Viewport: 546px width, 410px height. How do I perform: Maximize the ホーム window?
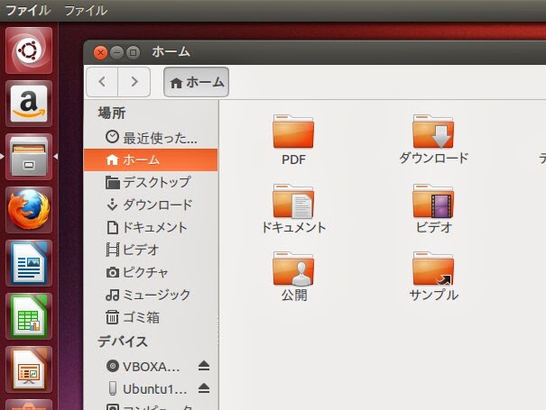(133, 53)
